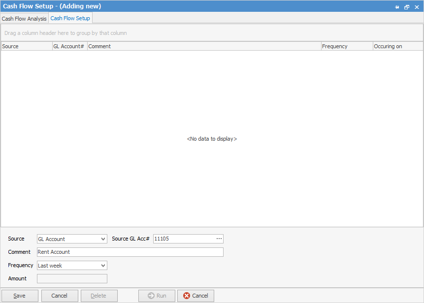The width and height of the screenshot is (424, 303).
Task: Switch to the Cash Flow Analysis tab
Action: click(x=24, y=18)
